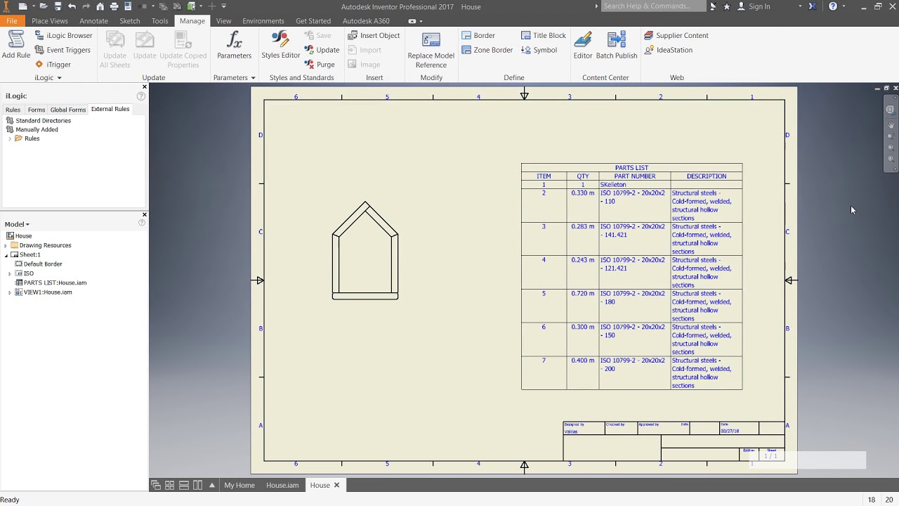The width and height of the screenshot is (899, 506).
Task: Collapse the Sheet:1 node
Action: (6, 254)
